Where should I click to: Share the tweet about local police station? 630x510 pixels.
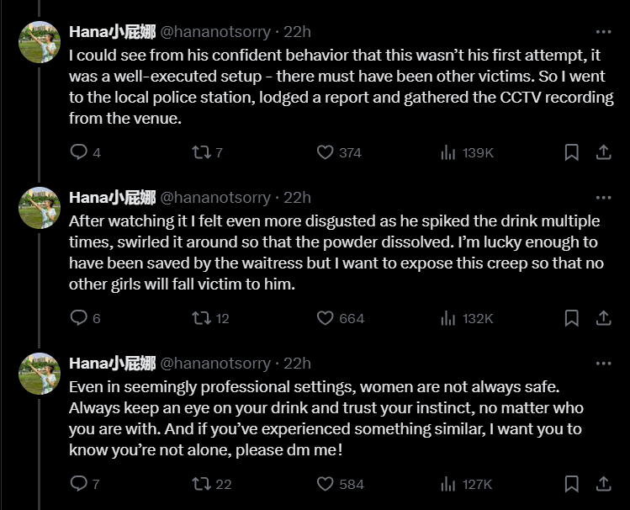pyautogui.click(x=603, y=152)
